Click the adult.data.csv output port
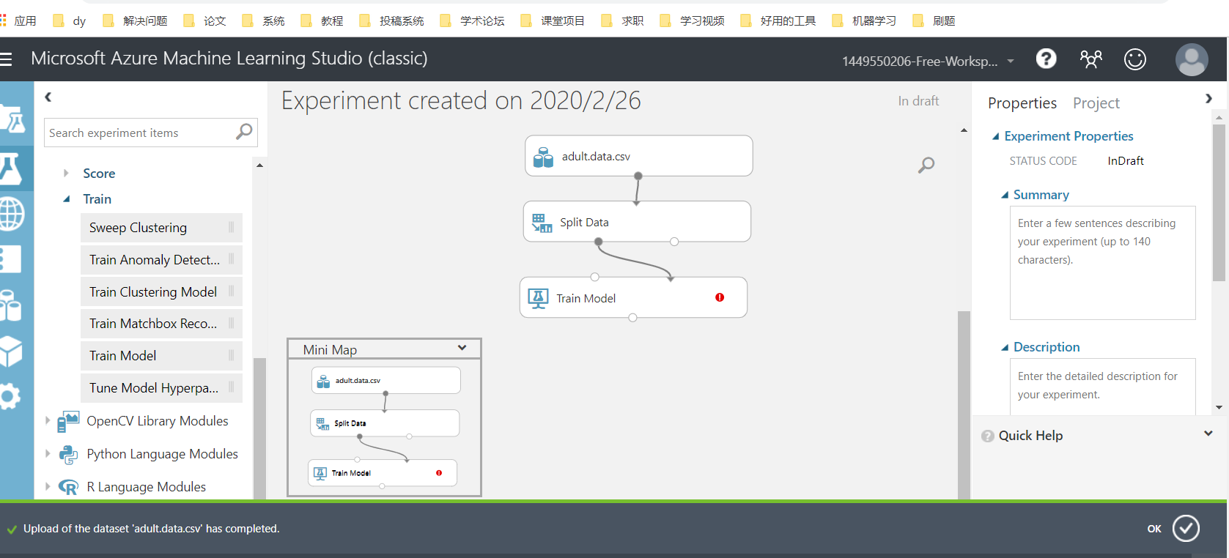The height and width of the screenshot is (558, 1229). click(x=638, y=176)
